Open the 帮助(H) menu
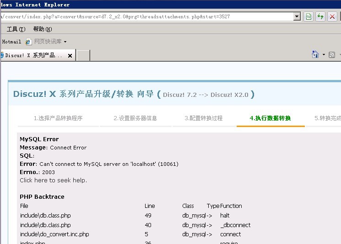Image resolution: width=341 pixels, height=244 pixels. coord(43,29)
